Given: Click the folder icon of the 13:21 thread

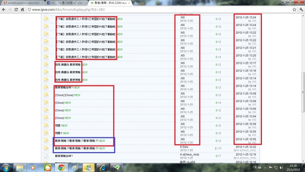Looking at the screenshot, I should (46, 49).
